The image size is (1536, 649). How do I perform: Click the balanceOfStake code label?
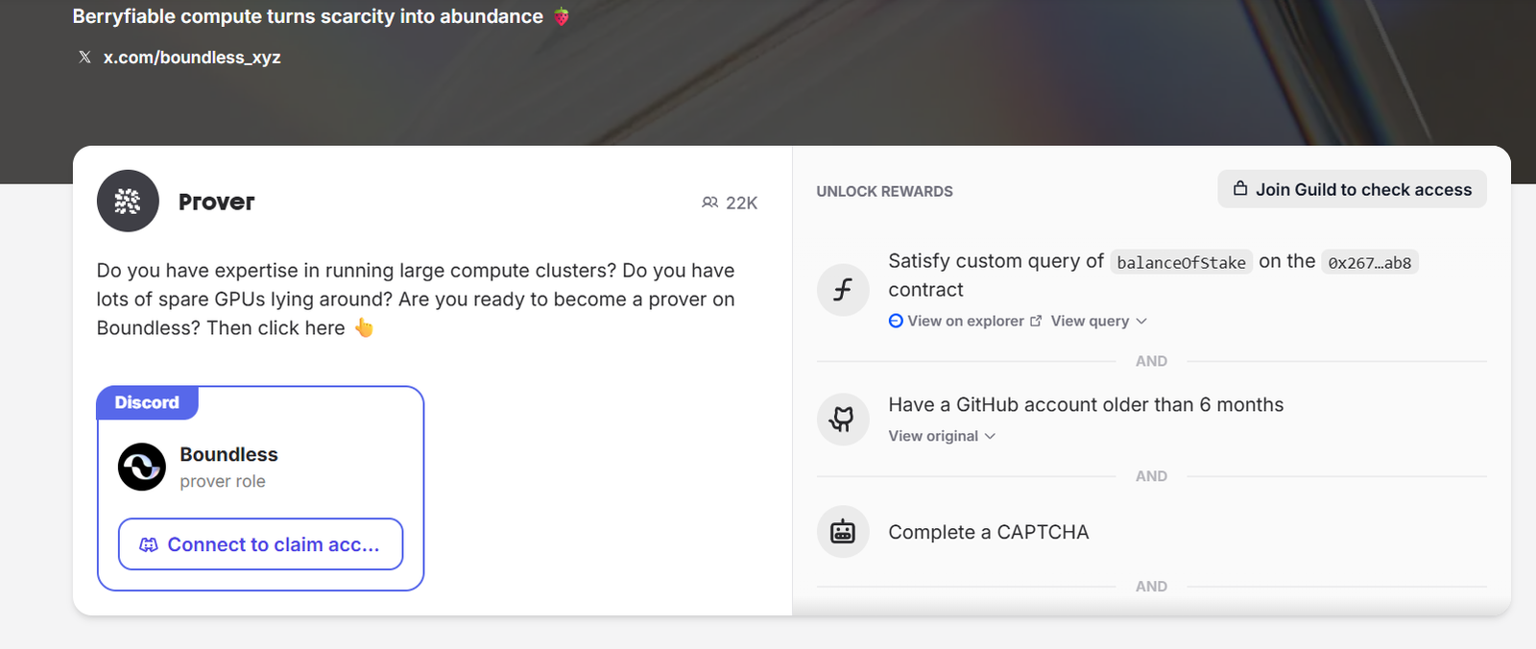pos(1181,262)
